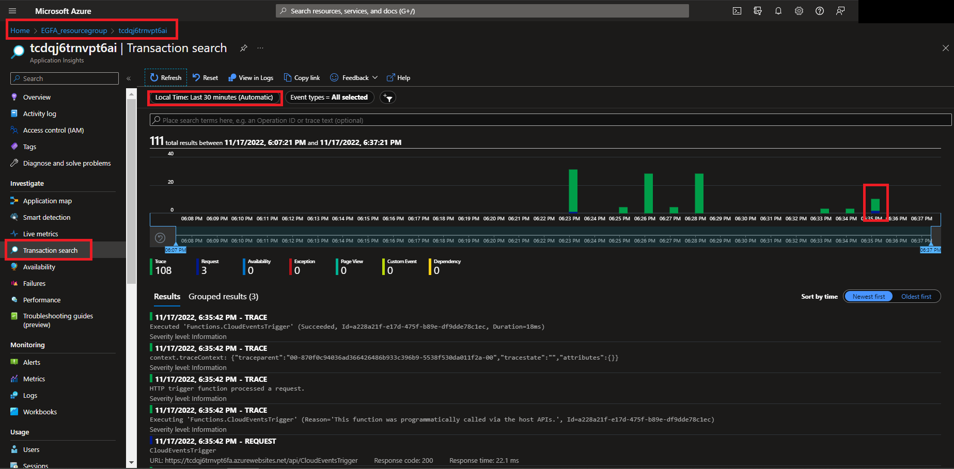This screenshot has width=954, height=469.
Task: Click the tall bar at 06:23 PM
Action: (573, 191)
